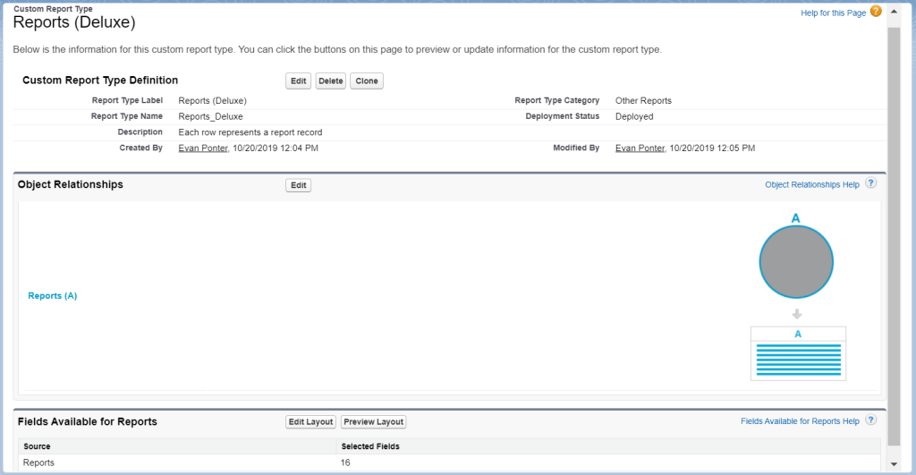Screen dimensions: 916x475
Task: Click the Preview Layout button
Action: point(373,422)
